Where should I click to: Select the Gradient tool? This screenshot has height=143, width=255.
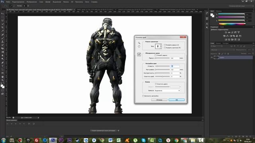pos(2,52)
